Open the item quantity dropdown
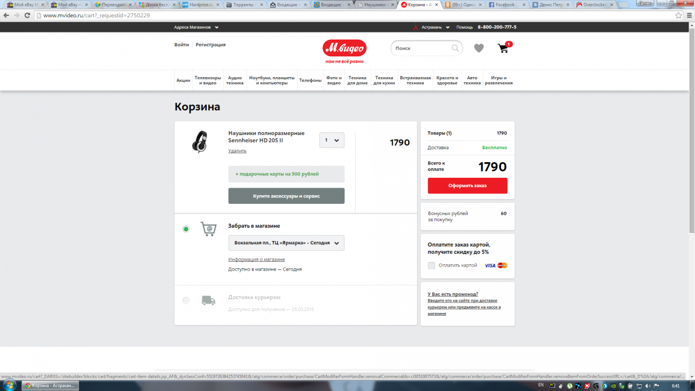The width and height of the screenshot is (695, 391). (x=332, y=140)
